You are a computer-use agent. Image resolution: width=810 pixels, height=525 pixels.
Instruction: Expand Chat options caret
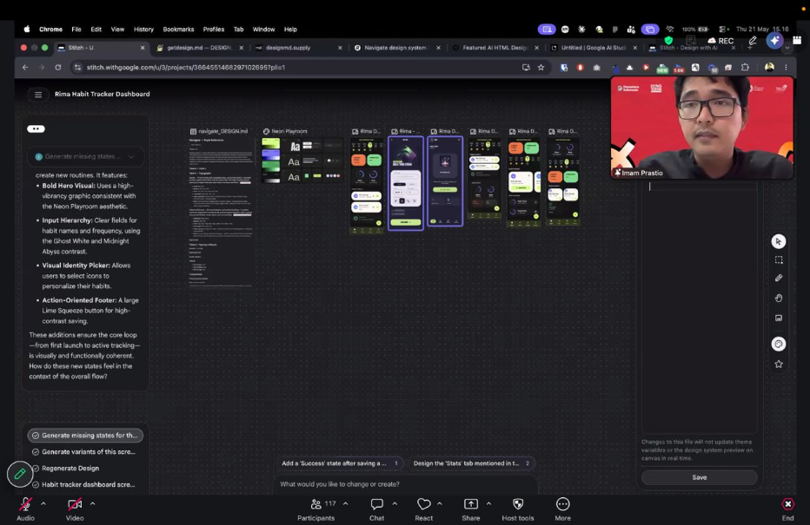395,503
